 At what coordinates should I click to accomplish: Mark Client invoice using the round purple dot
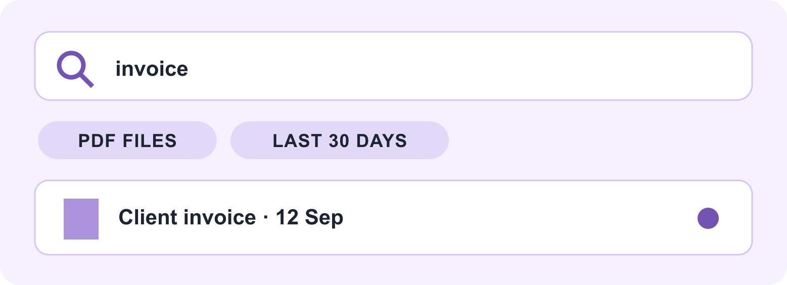pyautogui.click(x=708, y=218)
